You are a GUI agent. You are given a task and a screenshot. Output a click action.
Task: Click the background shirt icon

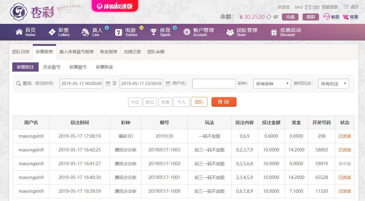tap(345, 17)
